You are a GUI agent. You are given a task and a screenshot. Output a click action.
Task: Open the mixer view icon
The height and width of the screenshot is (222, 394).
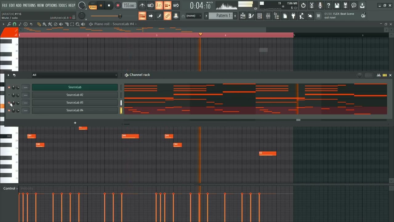point(268,16)
